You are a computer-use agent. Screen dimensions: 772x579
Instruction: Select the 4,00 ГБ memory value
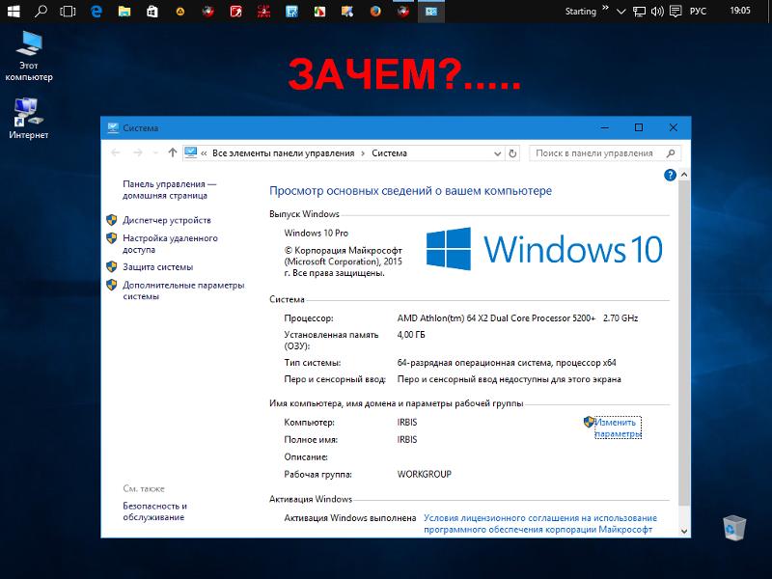(x=411, y=335)
